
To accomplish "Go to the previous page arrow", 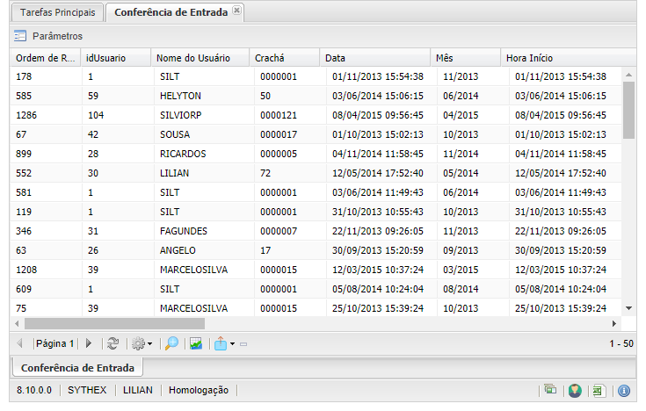I will [19, 343].
